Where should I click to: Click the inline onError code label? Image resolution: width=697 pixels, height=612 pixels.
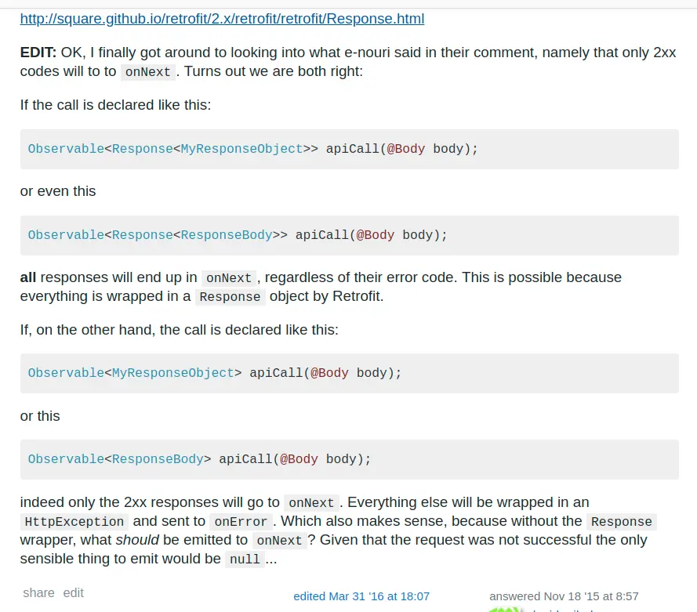(x=241, y=521)
